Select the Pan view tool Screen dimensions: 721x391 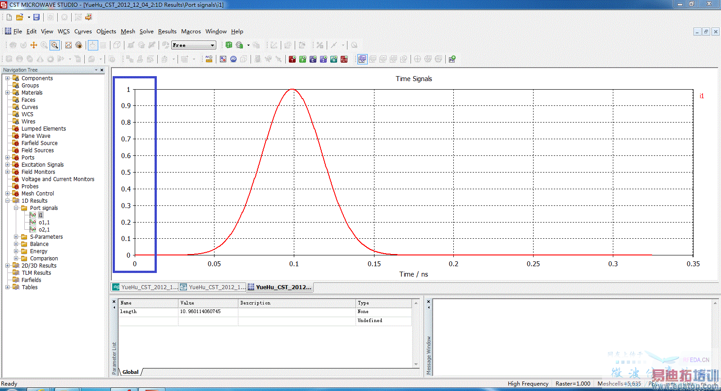click(34, 45)
